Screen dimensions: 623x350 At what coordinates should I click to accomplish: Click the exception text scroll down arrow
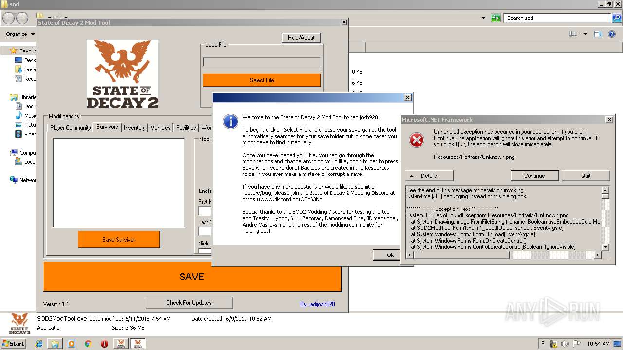click(605, 247)
